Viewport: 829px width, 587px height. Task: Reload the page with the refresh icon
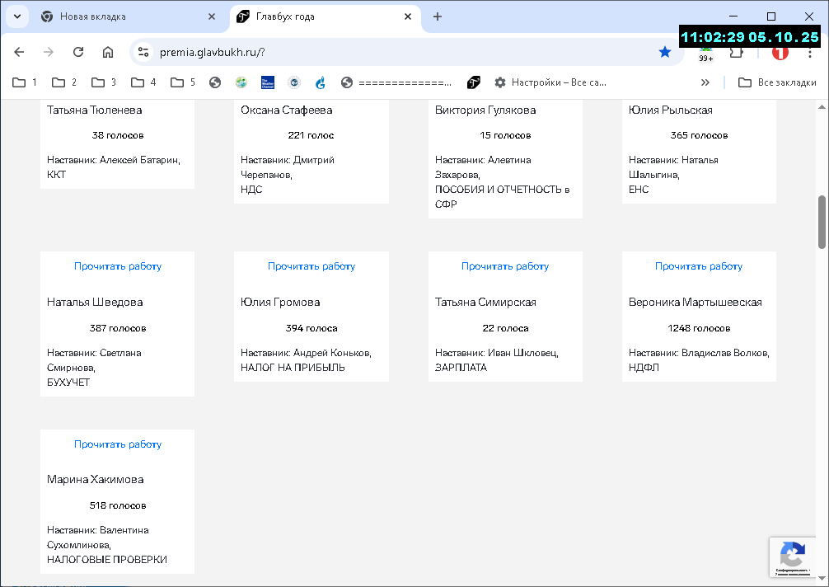pos(78,52)
